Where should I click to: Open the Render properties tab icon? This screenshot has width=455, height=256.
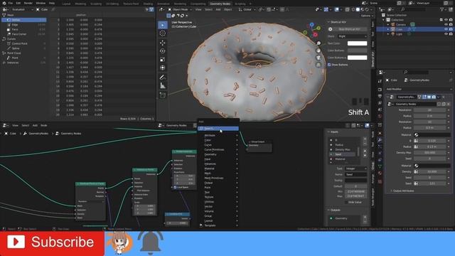pyautogui.click(x=380, y=90)
